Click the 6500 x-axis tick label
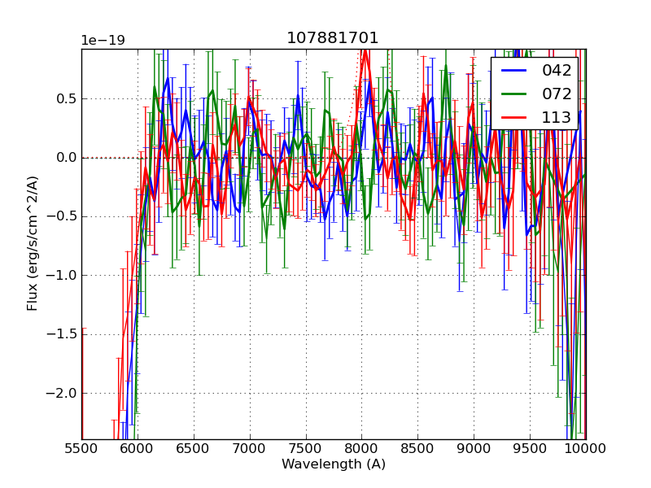The height and width of the screenshot is (488, 651). 194,448
